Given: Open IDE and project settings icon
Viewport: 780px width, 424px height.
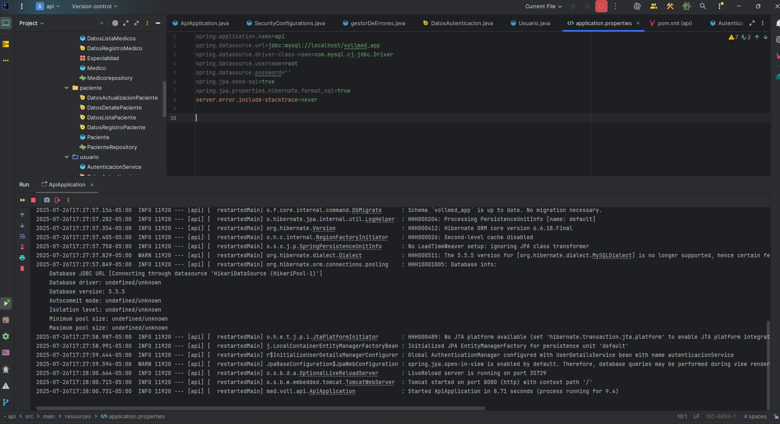Looking at the screenshot, I should 720,6.
